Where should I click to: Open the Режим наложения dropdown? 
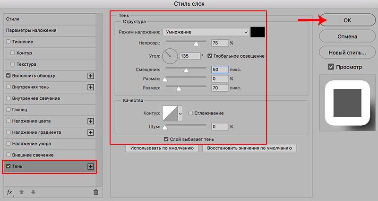pyautogui.click(x=206, y=32)
